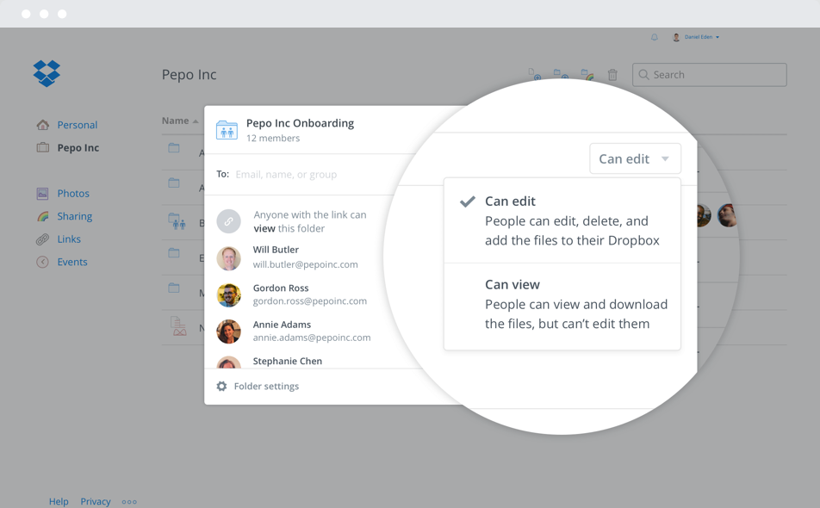Image resolution: width=820 pixels, height=508 pixels.
Task: Click gordon.ross@pepoinc.com email
Action: tap(310, 301)
